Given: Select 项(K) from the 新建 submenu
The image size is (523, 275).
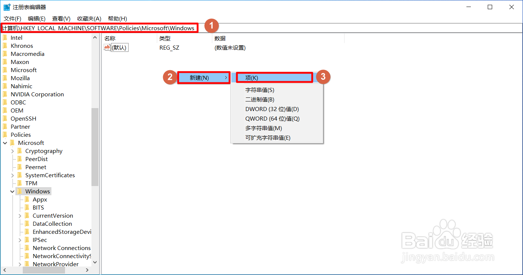Looking at the screenshot, I should [x=274, y=77].
